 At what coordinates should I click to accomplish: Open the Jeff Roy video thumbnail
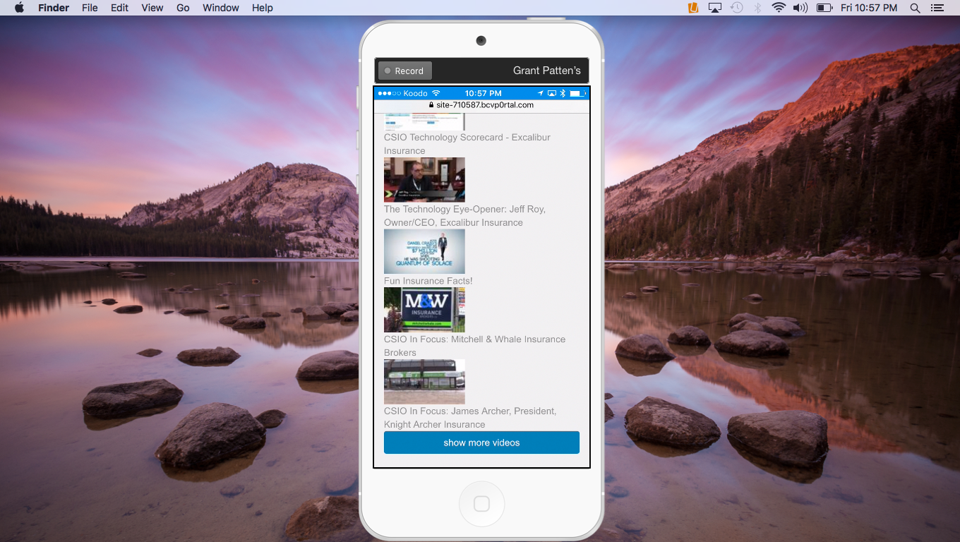pyautogui.click(x=424, y=180)
